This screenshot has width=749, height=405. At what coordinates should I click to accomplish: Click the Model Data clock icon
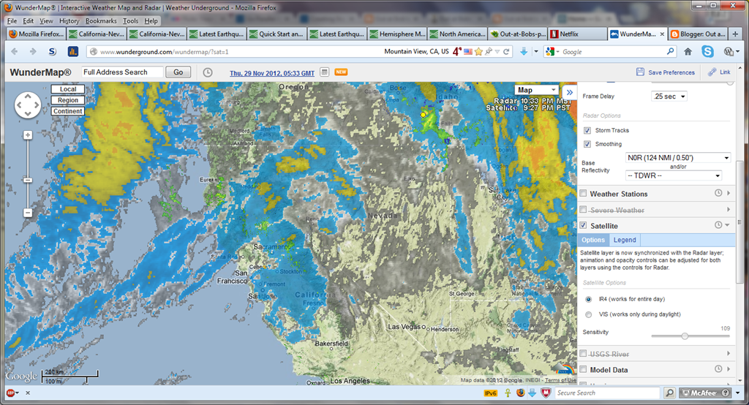718,368
